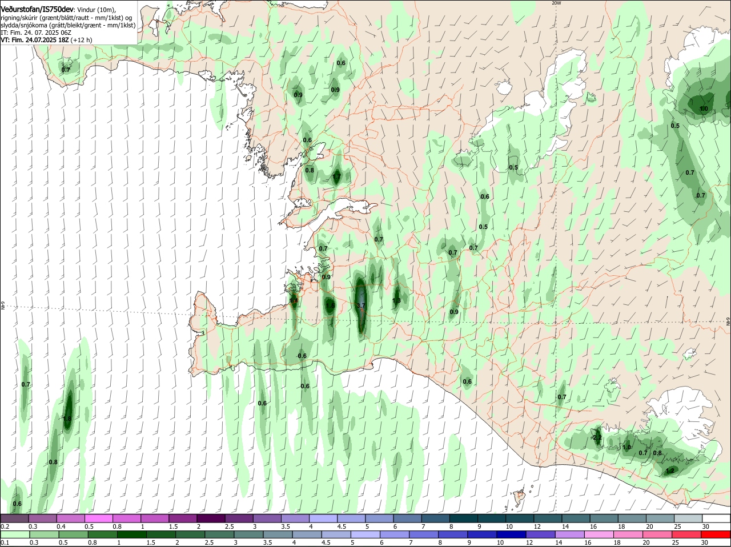Viewport: 731px width, 547px height.
Task: Select upper legend swatch between 8 and 9
Action: 464,518
